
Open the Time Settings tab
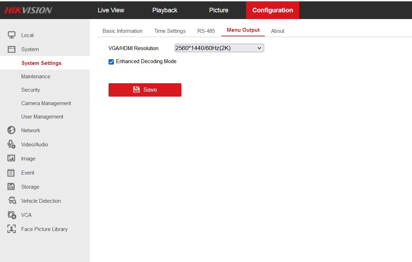(x=170, y=31)
